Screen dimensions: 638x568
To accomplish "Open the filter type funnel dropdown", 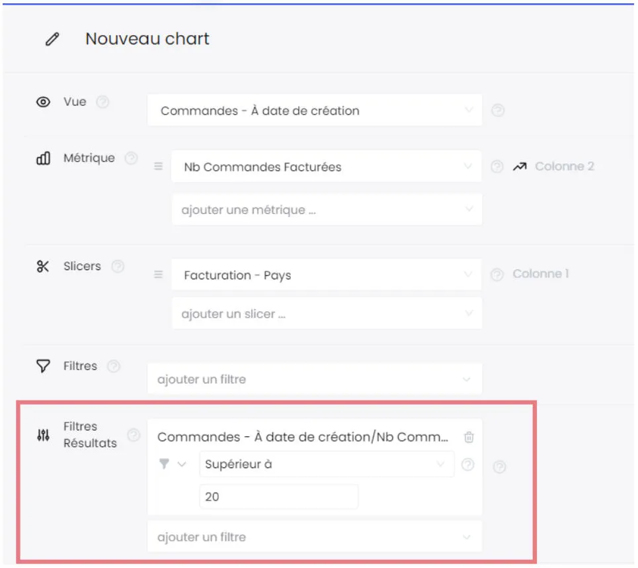I will click(x=173, y=464).
